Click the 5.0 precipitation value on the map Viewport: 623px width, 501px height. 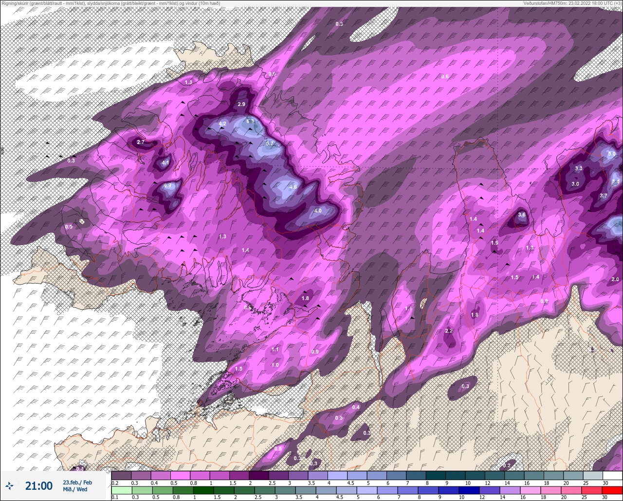pyautogui.click(x=612, y=154)
